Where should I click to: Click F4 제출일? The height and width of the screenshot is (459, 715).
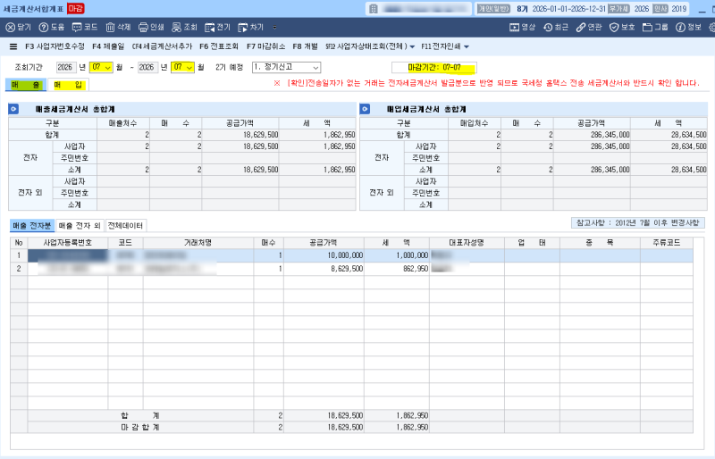click(108, 46)
